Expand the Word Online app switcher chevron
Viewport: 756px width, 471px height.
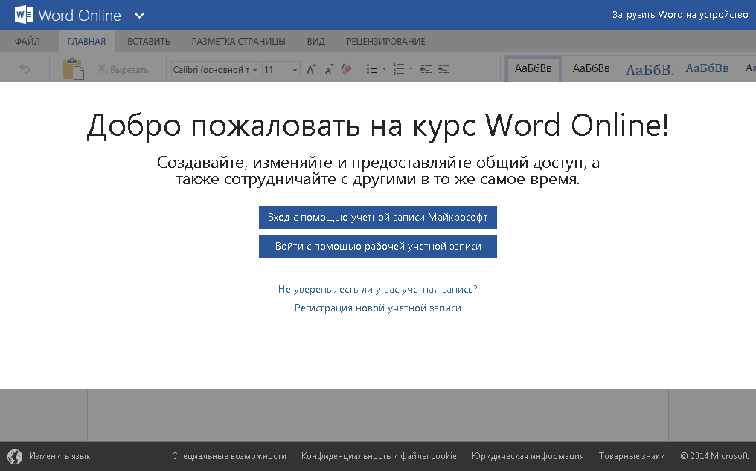click(140, 15)
